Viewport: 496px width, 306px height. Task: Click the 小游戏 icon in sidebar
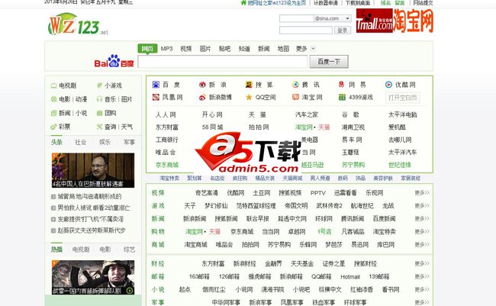tap(99, 85)
